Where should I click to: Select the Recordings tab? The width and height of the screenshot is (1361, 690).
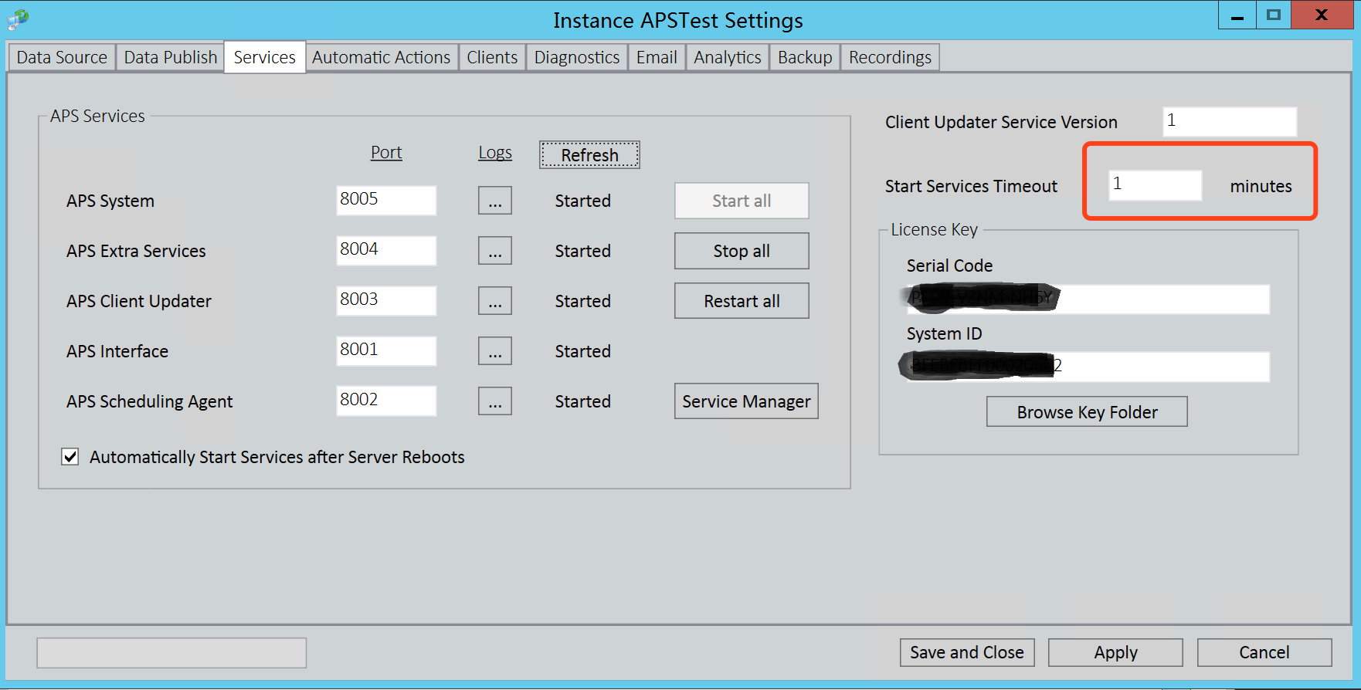pos(890,58)
